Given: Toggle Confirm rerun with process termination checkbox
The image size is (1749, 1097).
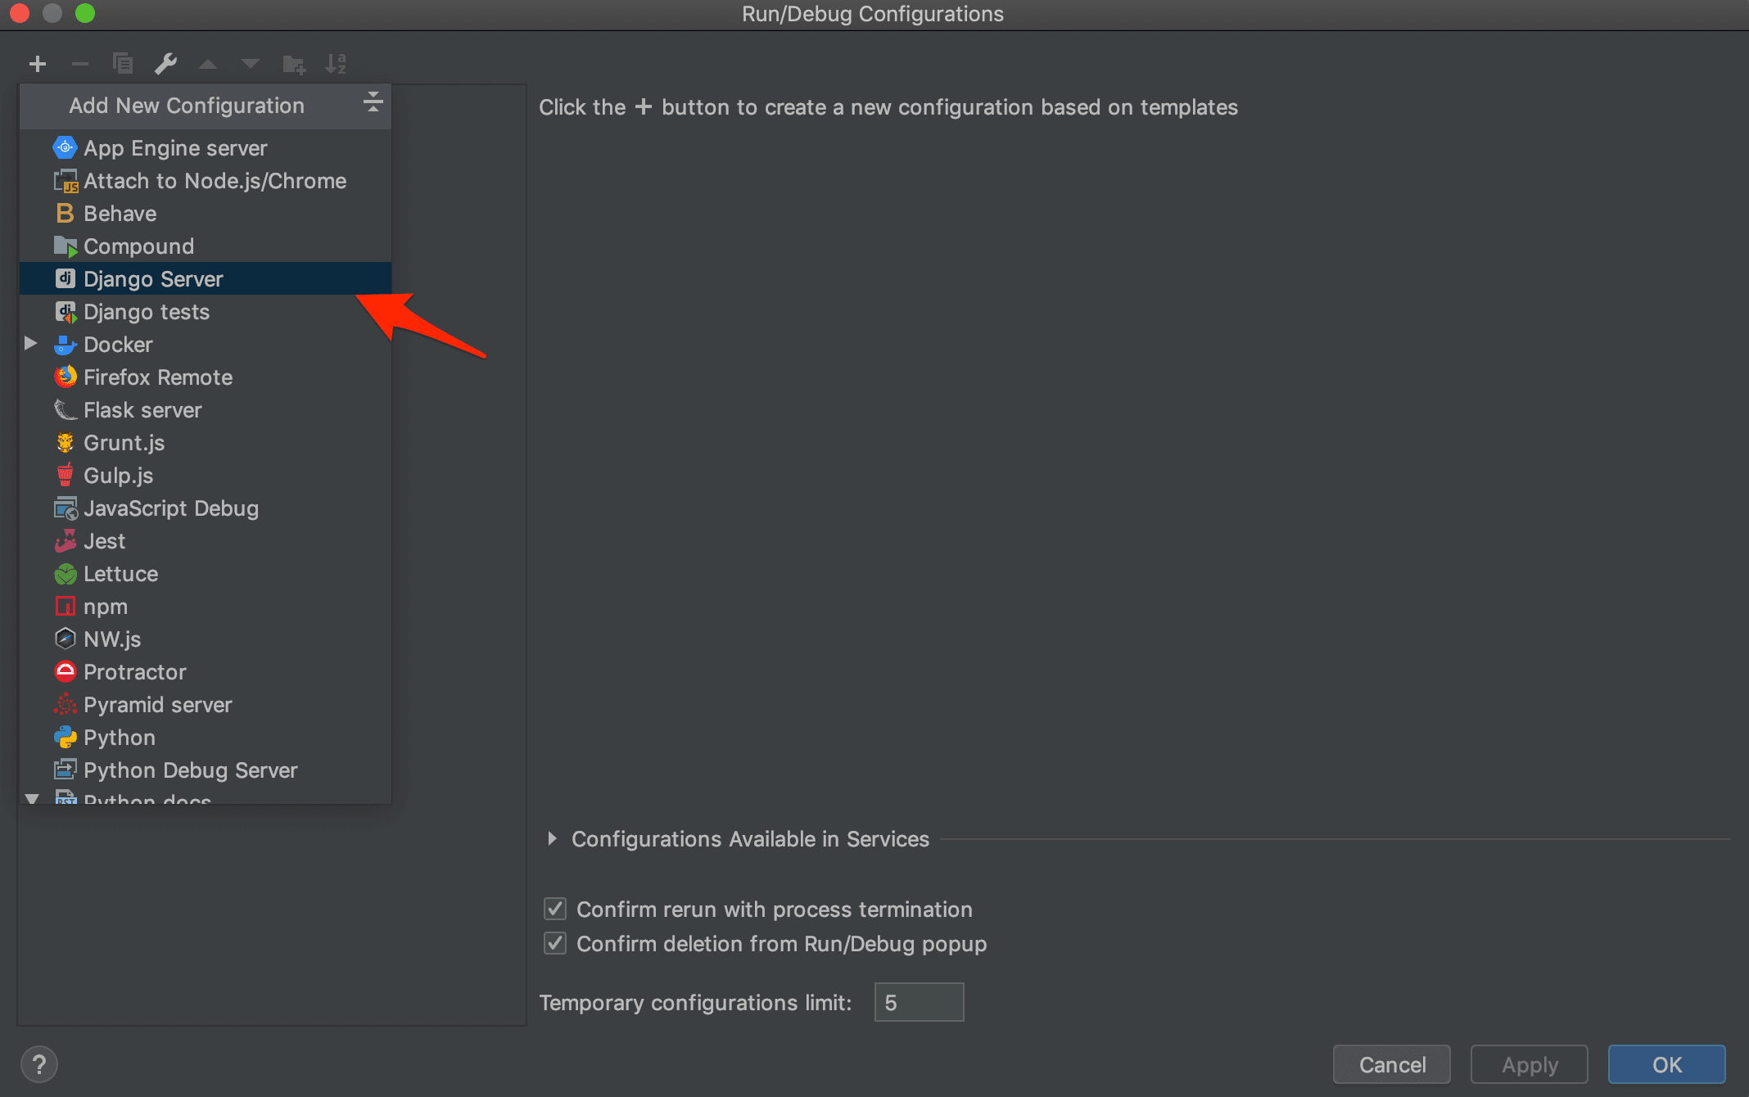Looking at the screenshot, I should (x=555, y=909).
